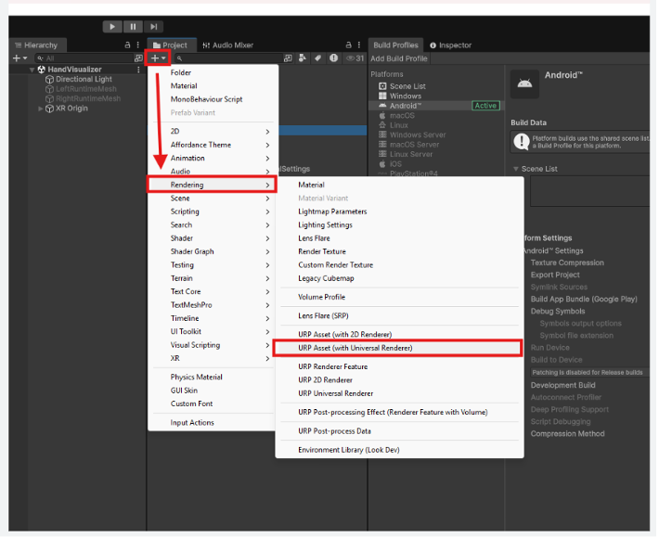
Task: Open the Hierarchy panel plus create dropdown
Action: click(19, 58)
